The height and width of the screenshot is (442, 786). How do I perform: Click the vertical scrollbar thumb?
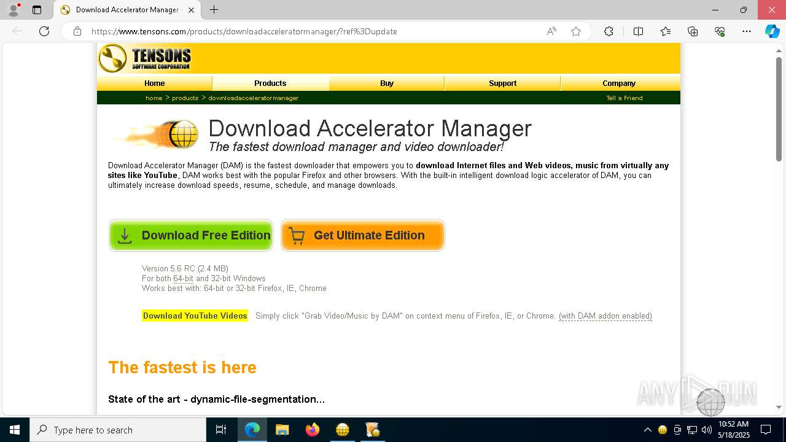click(x=779, y=109)
